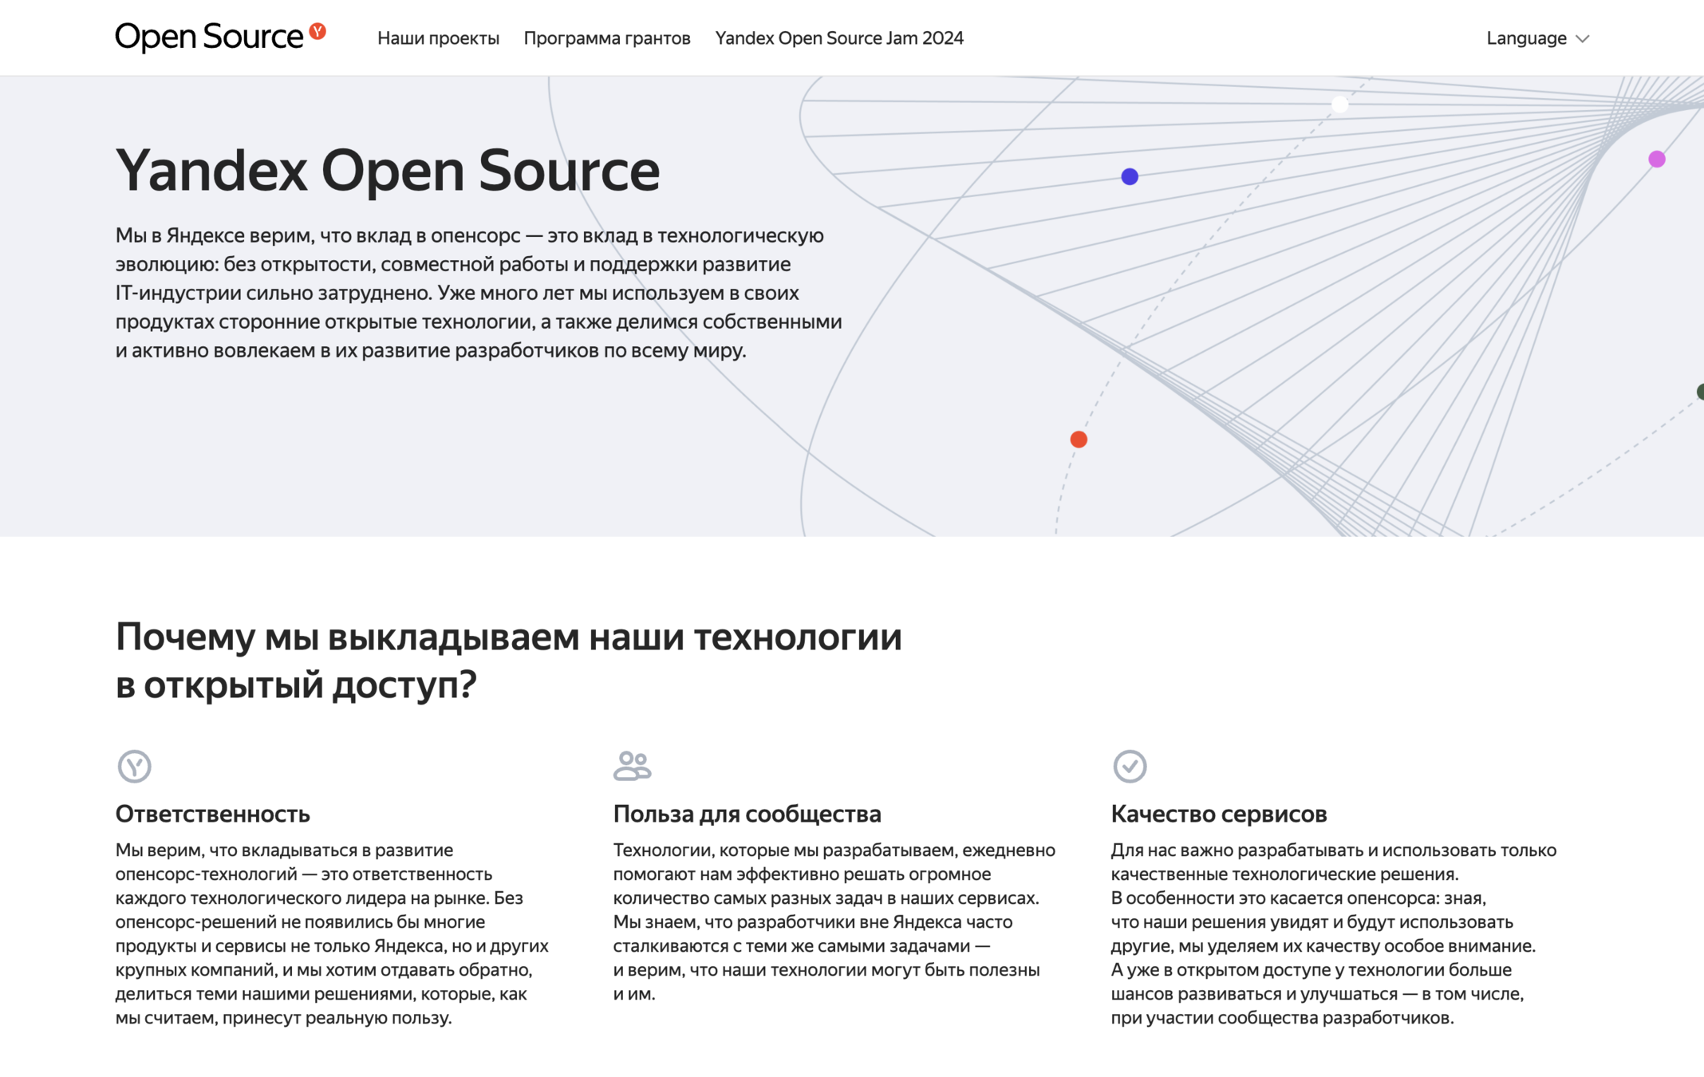
Task: Click the white dot in hero graphic
Action: [x=1340, y=105]
